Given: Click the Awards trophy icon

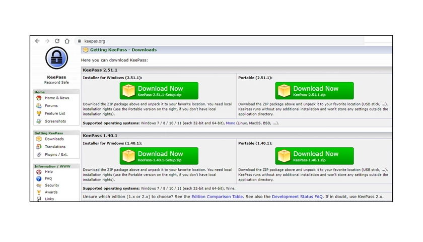Looking at the screenshot, I should [x=39, y=192].
